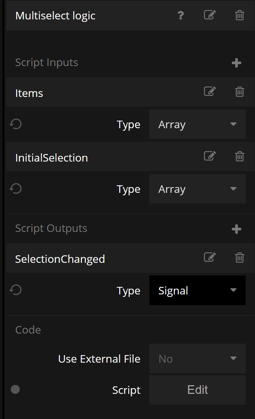255x419 pixels.
Task: Edit the InitialSelection input name
Action: [210, 156]
